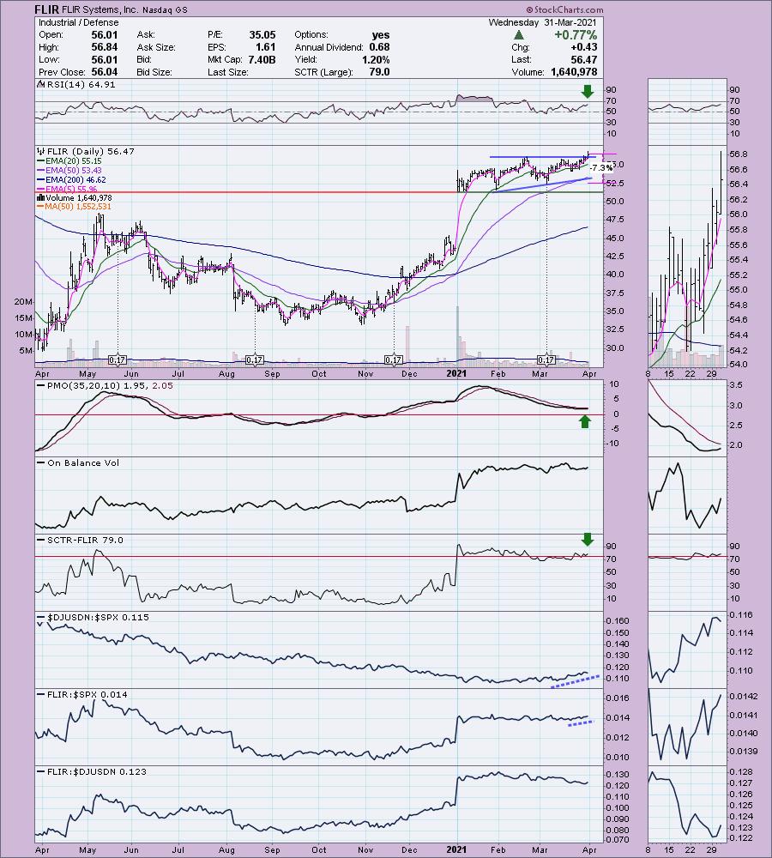The height and width of the screenshot is (858, 772).
Task: Click the 0.17 dividend marker near Sep
Action: point(255,360)
